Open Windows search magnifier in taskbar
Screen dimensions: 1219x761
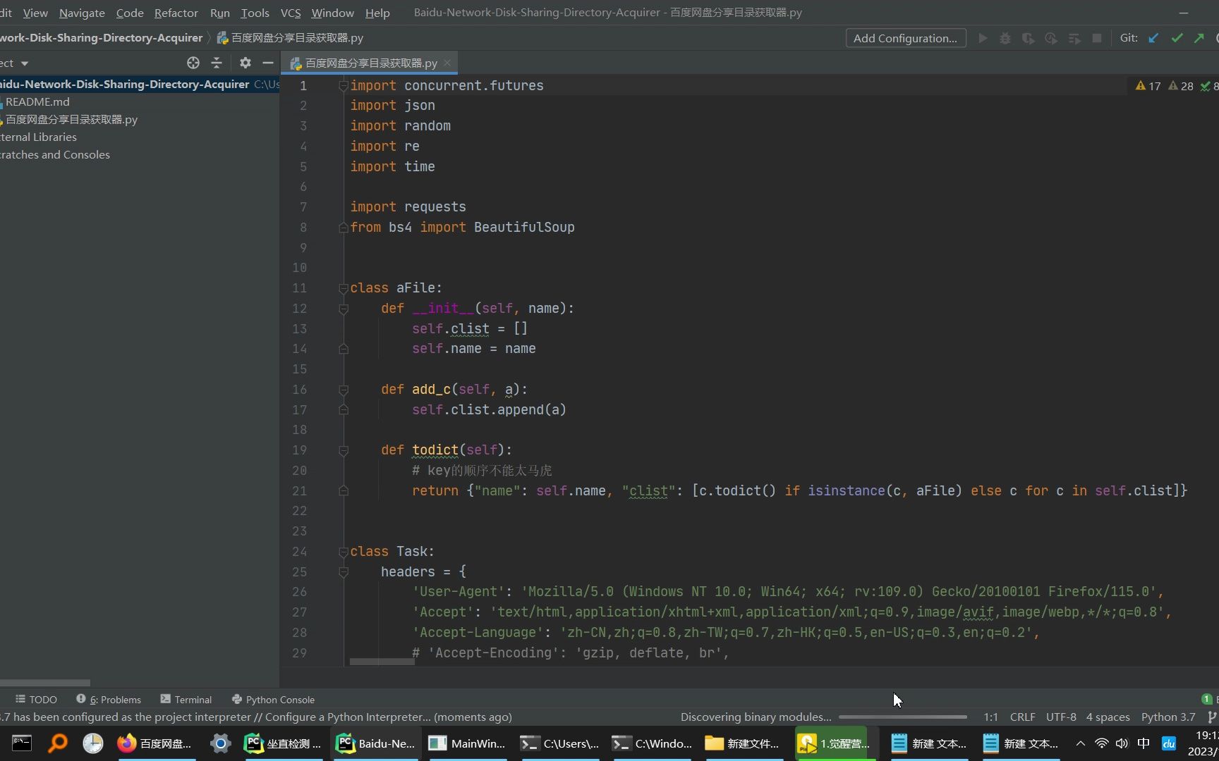coord(58,743)
